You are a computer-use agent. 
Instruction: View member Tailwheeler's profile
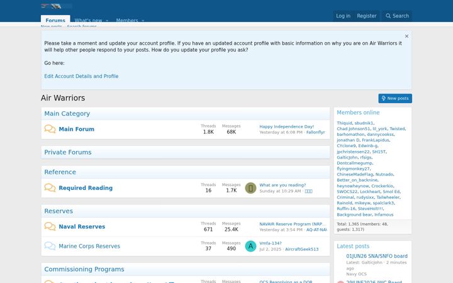(388, 197)
